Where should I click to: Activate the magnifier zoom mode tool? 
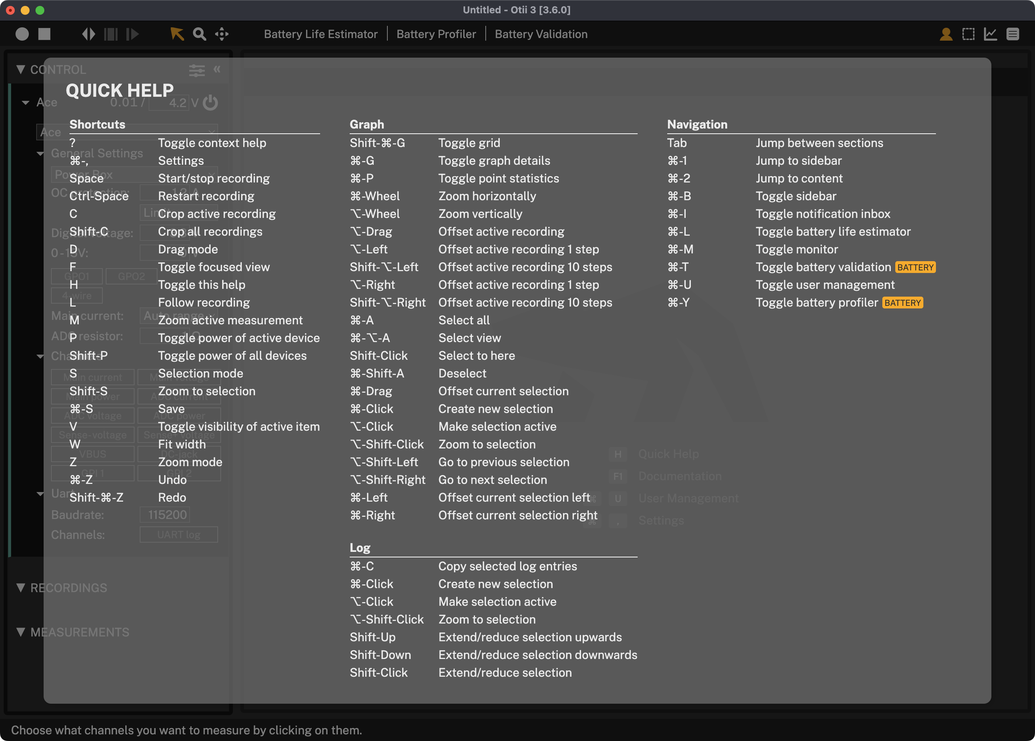click(200, 34)
